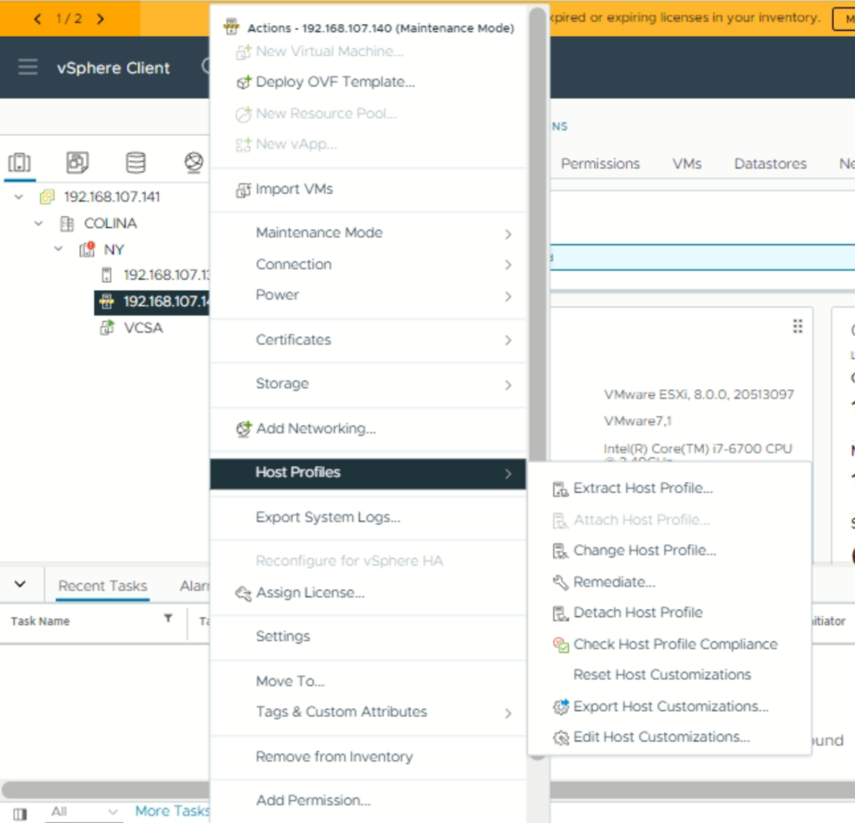Switch to the Datastores tab
855x823 pixels.
770,164
